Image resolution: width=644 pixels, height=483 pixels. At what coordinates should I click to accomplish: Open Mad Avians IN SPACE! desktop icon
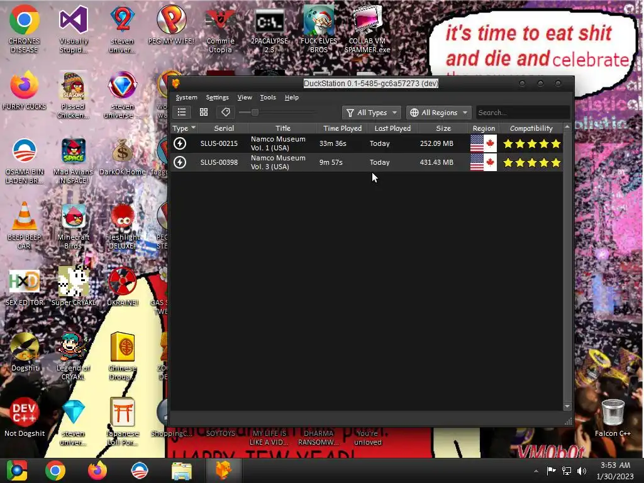(73, 160)
